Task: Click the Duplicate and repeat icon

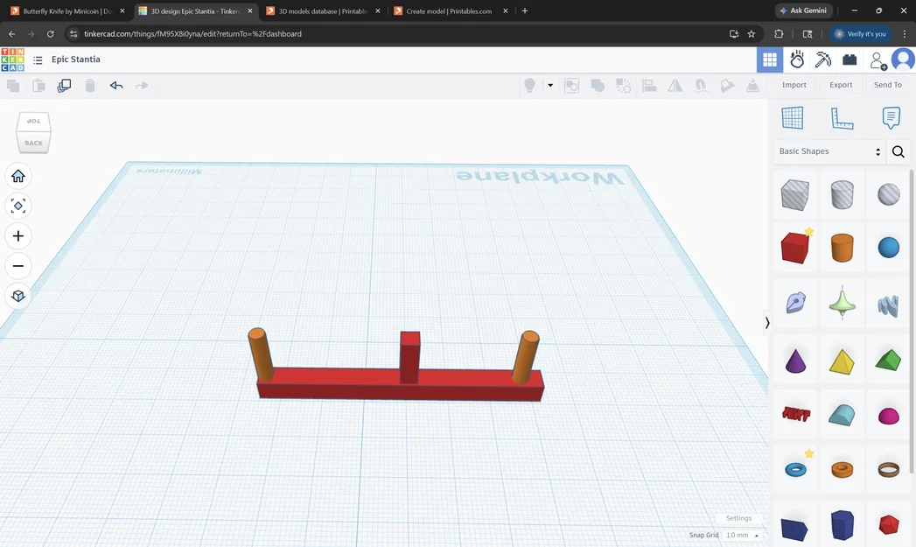Action: (64, 86)
